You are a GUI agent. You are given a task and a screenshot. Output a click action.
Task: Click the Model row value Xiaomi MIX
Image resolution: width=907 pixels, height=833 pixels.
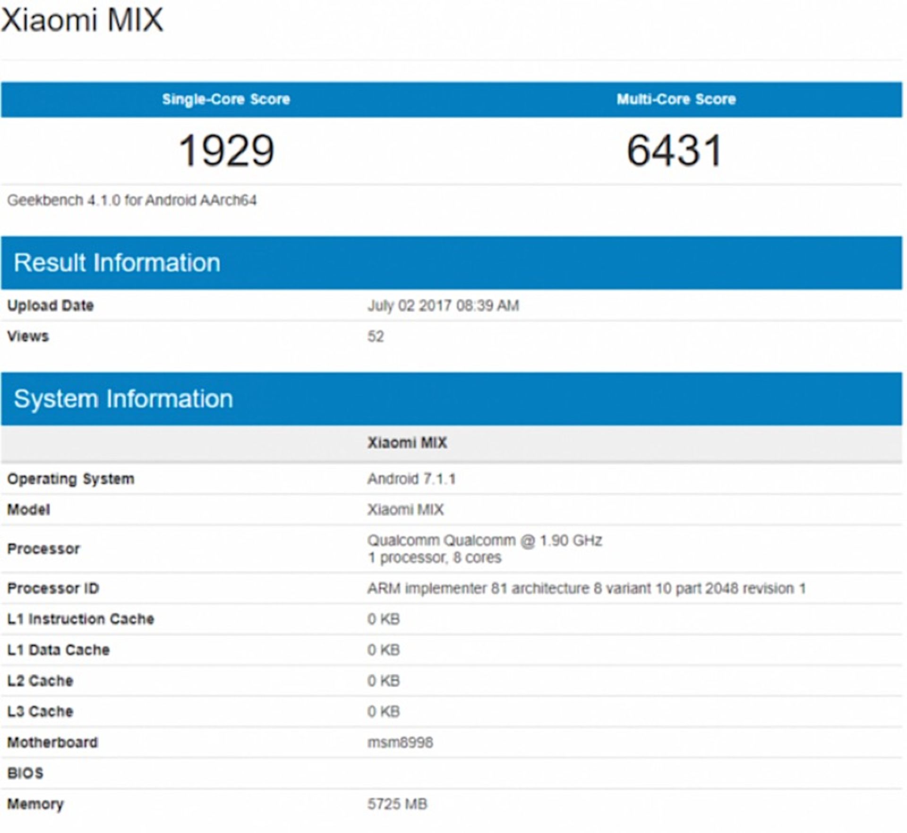click(405, 510)
